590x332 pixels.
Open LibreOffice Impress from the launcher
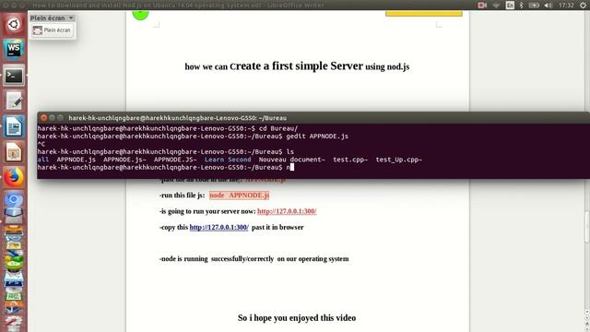14,152
